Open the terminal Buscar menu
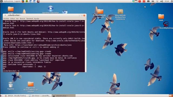The width and height of the screenshot is (173, 97). click(x=22, y=19)
